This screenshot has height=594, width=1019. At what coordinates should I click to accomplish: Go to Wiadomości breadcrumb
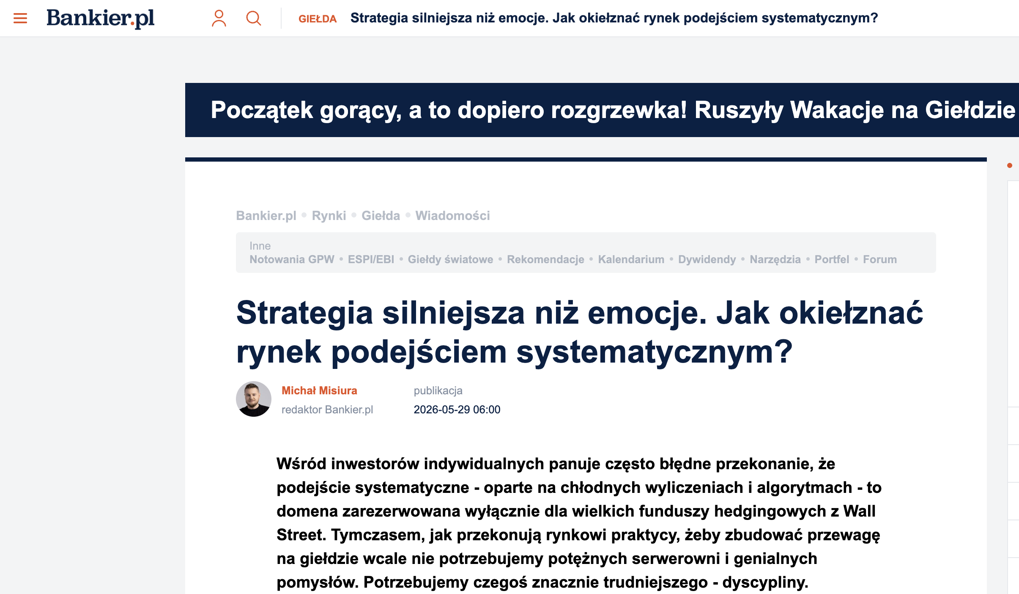coord(452,216)
